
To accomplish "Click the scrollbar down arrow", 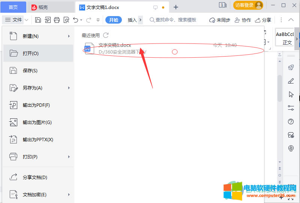I will (x=280, y=162).
